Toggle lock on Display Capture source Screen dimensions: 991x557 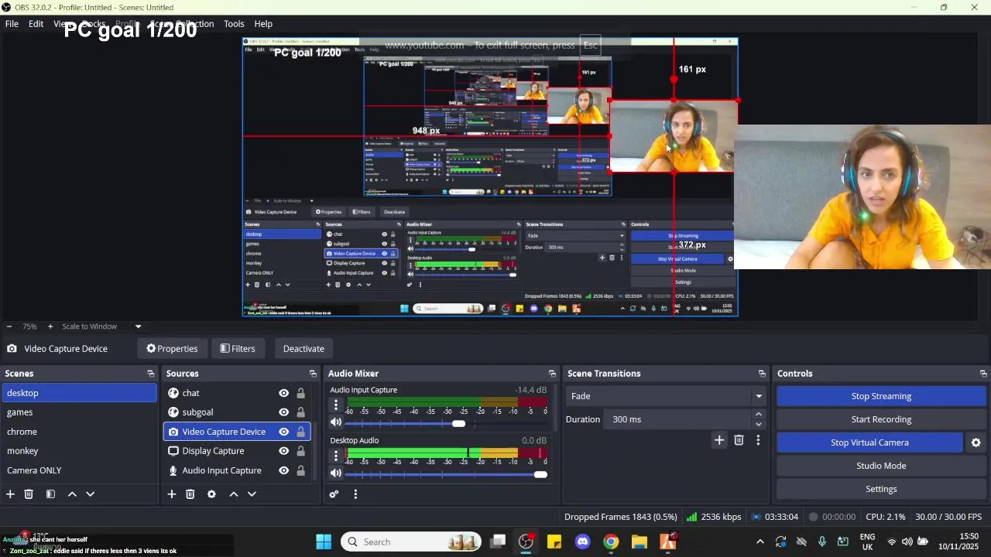300,451
